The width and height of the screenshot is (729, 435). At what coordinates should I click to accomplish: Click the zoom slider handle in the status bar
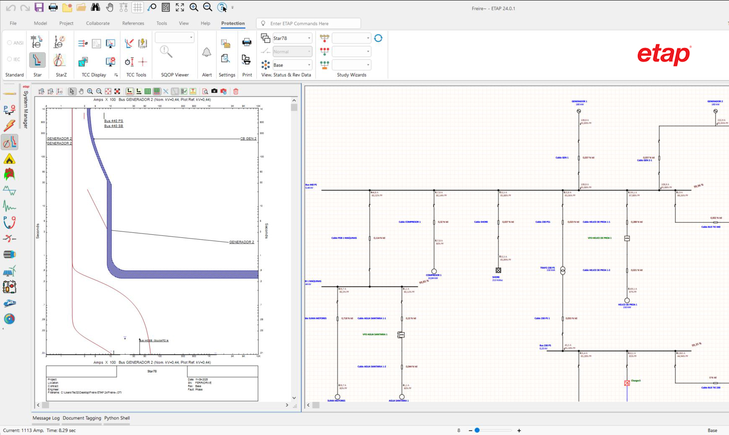coord(477,430)
